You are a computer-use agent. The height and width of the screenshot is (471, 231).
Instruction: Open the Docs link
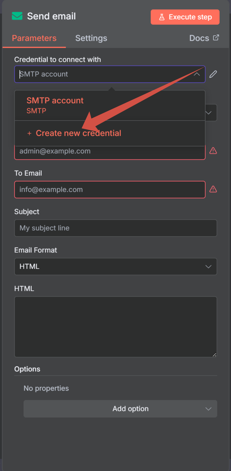pyautogui.click(x=199, y=38)
